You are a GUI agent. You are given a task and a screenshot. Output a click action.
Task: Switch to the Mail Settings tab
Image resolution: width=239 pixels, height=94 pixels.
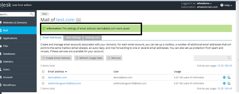(x=74, y=37)
